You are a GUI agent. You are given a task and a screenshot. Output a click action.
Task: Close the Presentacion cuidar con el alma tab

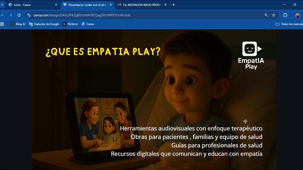click(111, 5)
